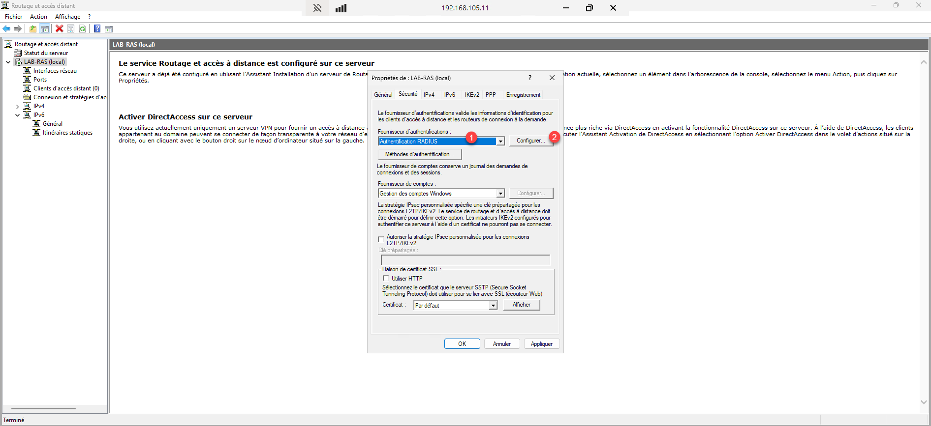The width and height of the screenshot is (931, 426).
Task: Open the Certificat dropdown list
Action: point(493,306)
